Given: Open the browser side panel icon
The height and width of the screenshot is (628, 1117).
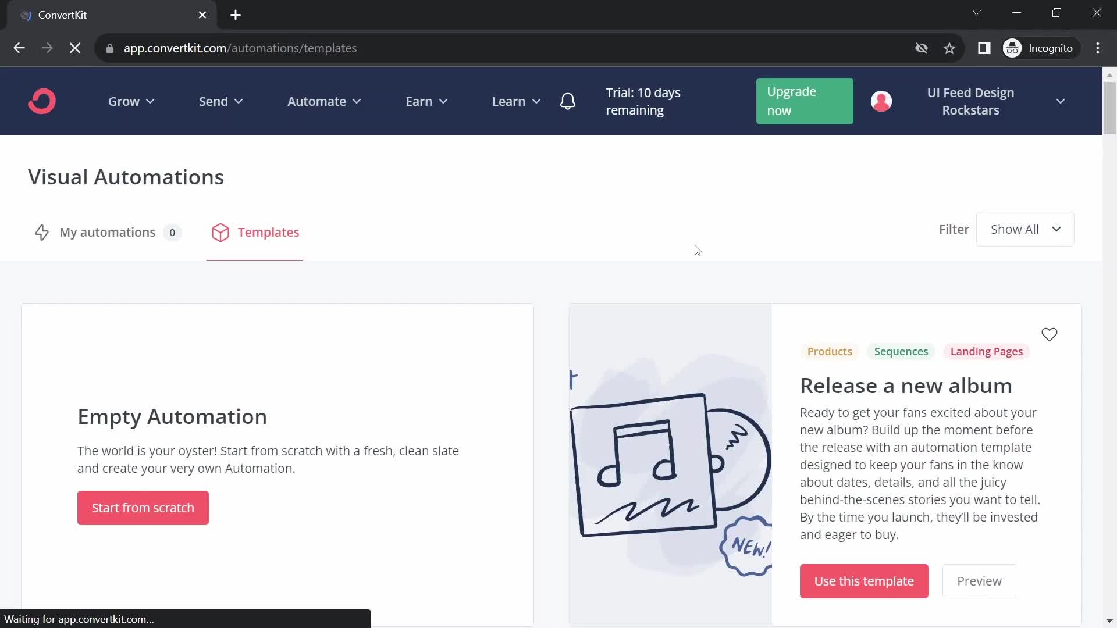Looking at the screenshot, I should click(984, 48).
